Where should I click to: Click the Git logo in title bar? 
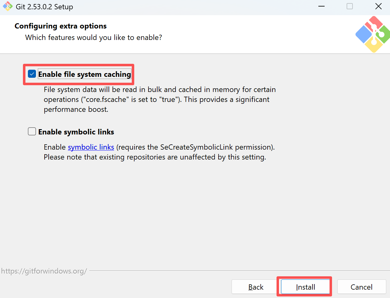coord(7,7)
